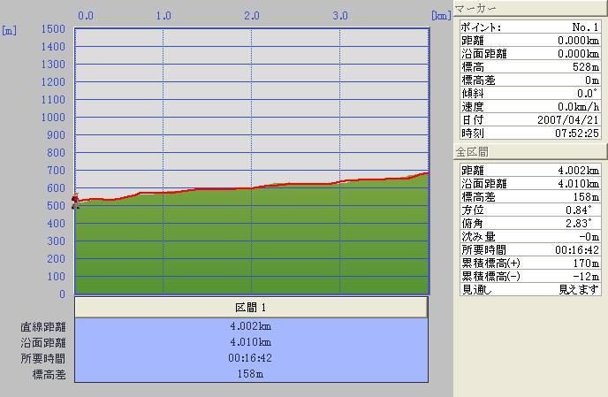Click the 所要時間 00:16:42 cell below the graph
The image size is (608, 397).
[x=251, y=358]
